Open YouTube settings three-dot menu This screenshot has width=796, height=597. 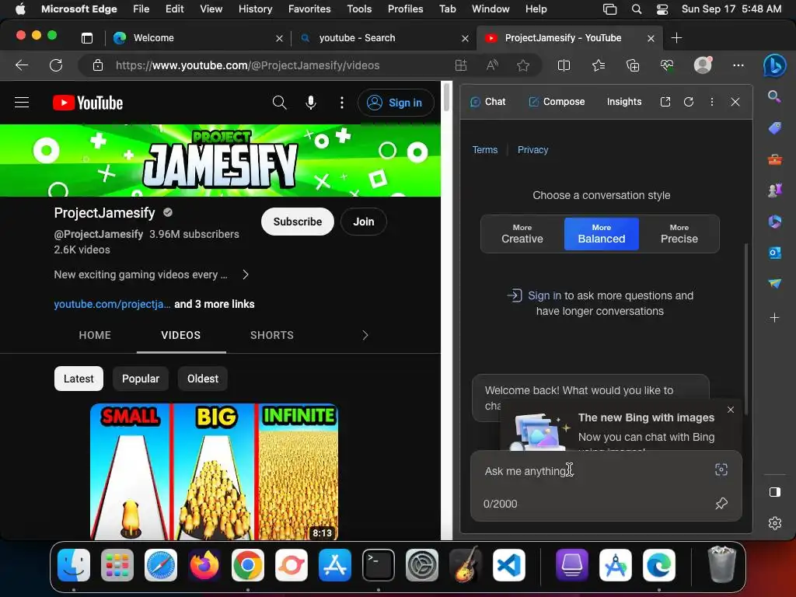coord(342,103)
